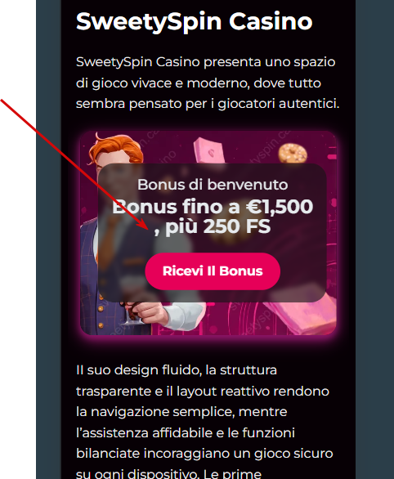The image size is (394, 479).
Task: Click the Ricevi Il Bonus button
Action: (213, 271)
